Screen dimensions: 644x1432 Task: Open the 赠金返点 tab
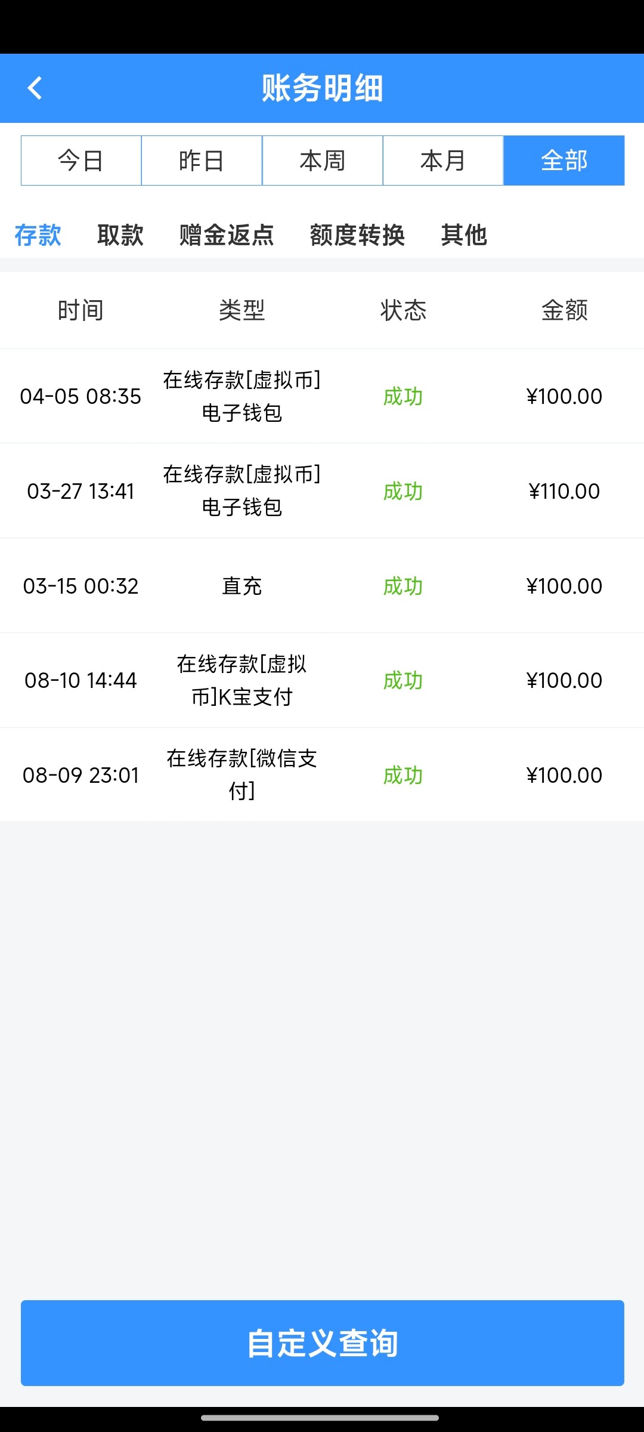(227, 235)
